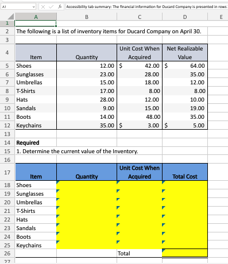Select the yellow Total cell in row 26
The height and width of the screenshot is (264, 228).
[x=185, y=253]
